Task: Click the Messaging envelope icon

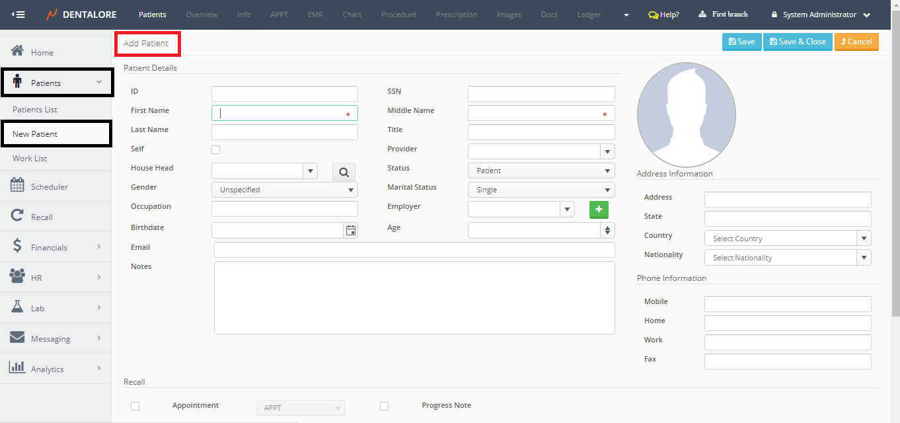Action: [x=18, y=338]
